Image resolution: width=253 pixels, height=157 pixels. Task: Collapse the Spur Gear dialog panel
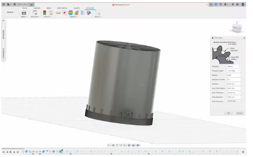click(x=244, y=38)
